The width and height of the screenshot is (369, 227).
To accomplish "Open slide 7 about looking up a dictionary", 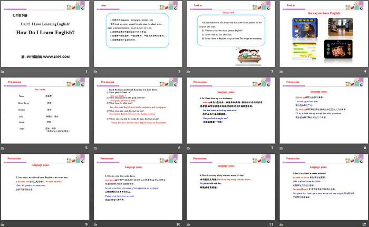I will [x=232, y=110].
